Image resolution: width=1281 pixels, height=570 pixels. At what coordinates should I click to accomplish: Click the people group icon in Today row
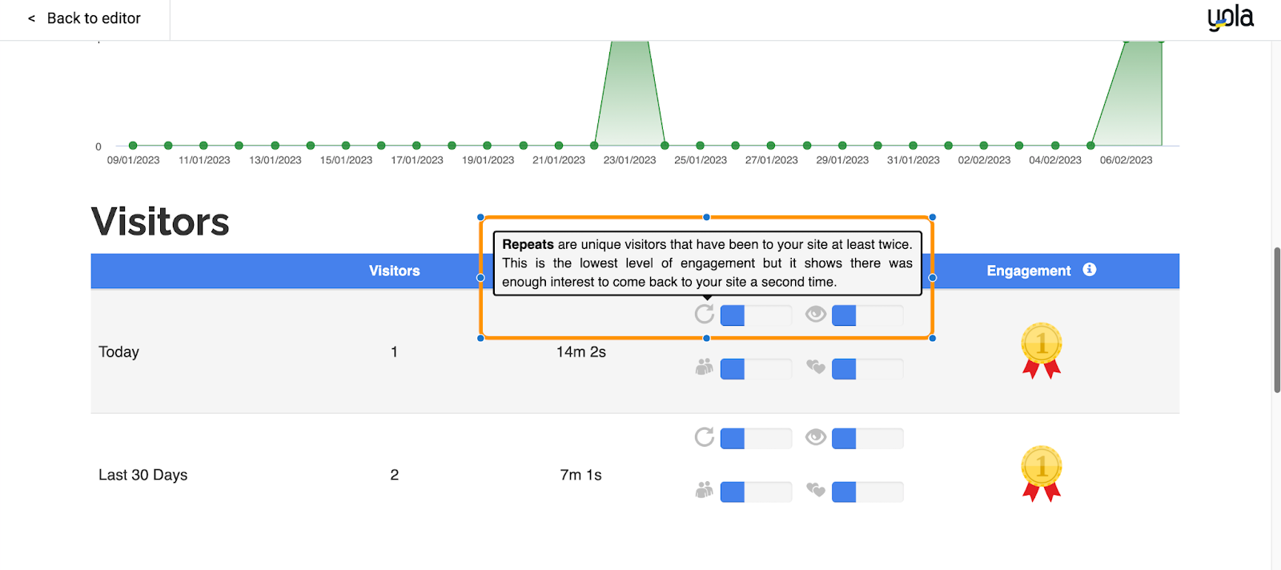[705, 367]
